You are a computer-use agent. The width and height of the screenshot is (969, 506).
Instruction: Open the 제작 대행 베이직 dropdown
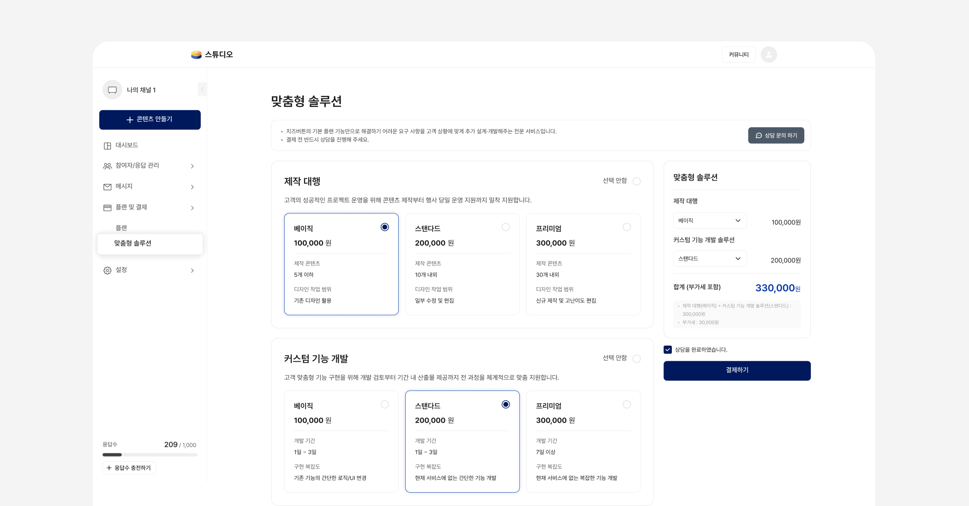click(710, 221)
